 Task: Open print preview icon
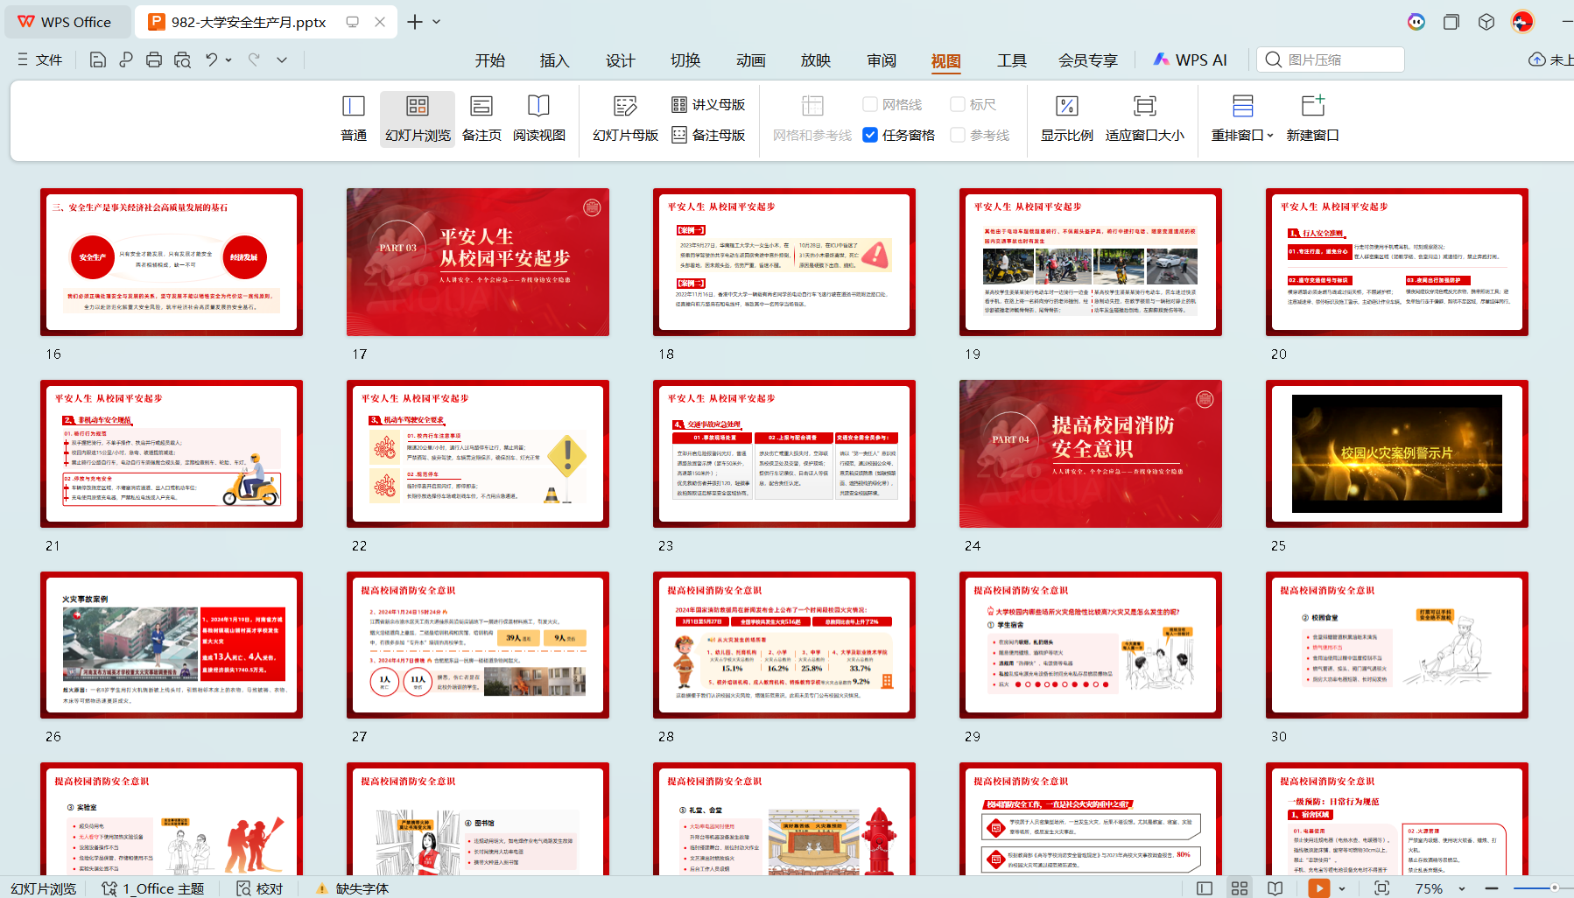182,60
